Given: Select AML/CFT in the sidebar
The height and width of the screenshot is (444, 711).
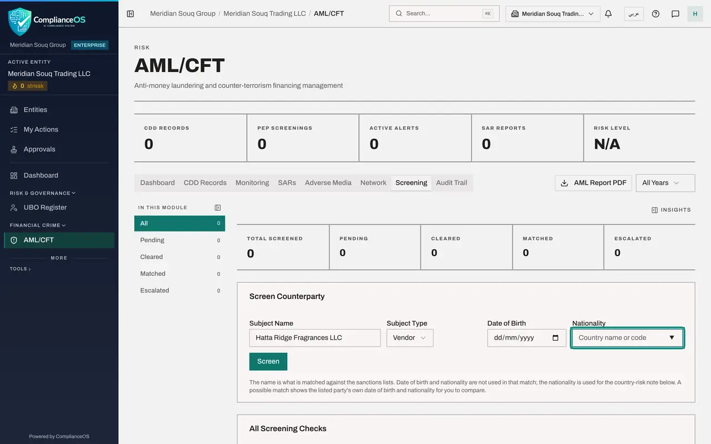Looking at the screenshot, I should point(59,240).
